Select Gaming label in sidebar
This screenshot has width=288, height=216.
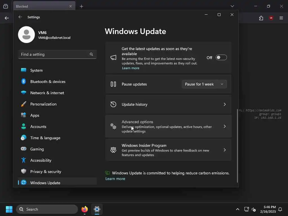pyautogui.click(x=37, y=149)
